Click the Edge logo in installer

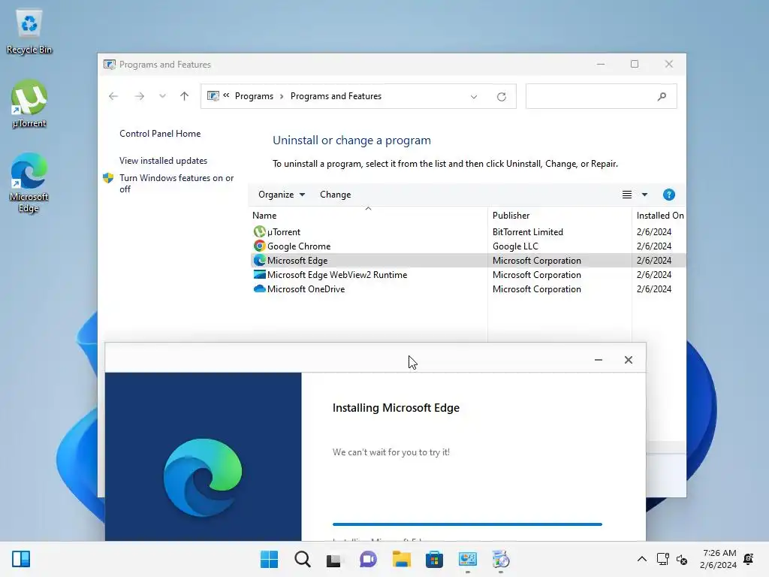tap(203, 477)
